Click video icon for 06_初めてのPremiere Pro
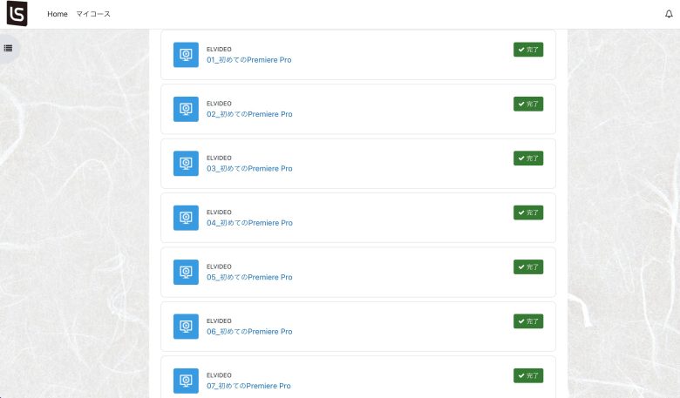The image size is (680, 398). point(186,327)
